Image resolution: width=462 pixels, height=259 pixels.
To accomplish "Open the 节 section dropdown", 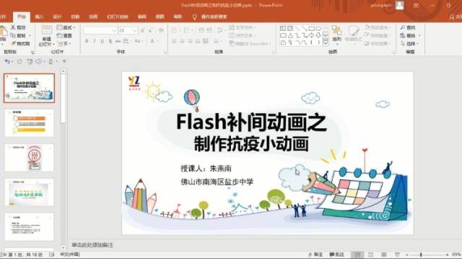I will pos(64,43).
